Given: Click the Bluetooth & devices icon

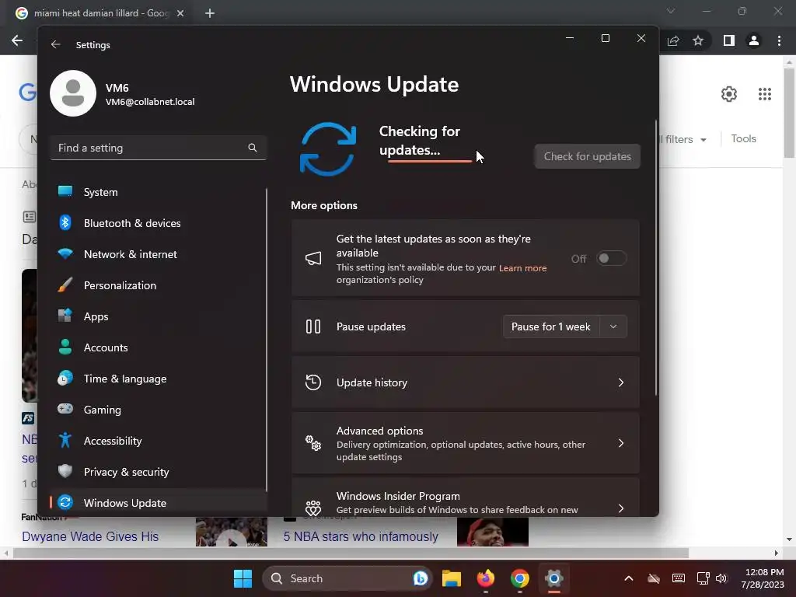Looking at the screenshot, I should pos(65,222).
